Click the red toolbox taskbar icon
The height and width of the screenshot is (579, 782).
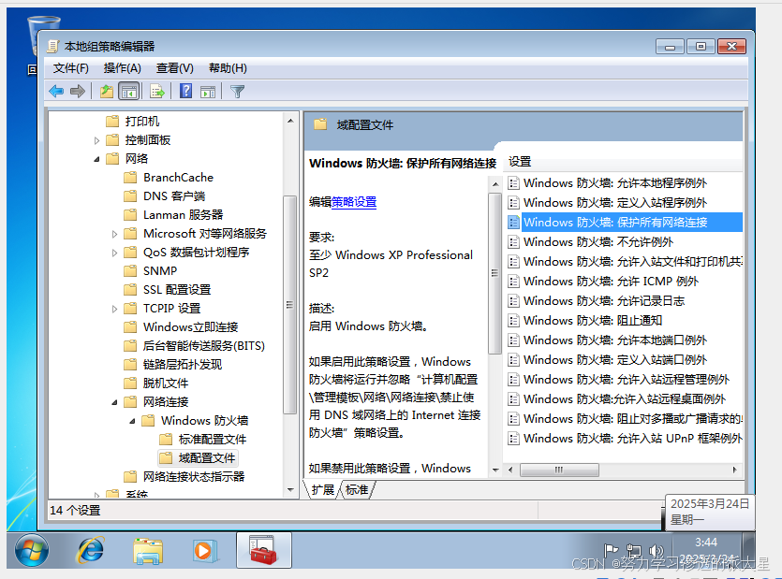263,551
